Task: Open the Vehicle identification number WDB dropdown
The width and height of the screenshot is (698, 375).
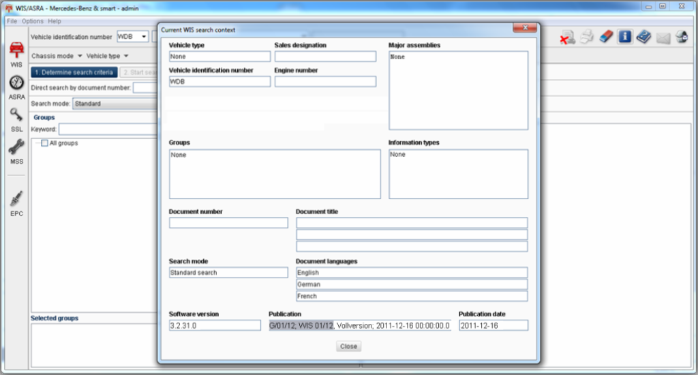Action: coord(132,37)
